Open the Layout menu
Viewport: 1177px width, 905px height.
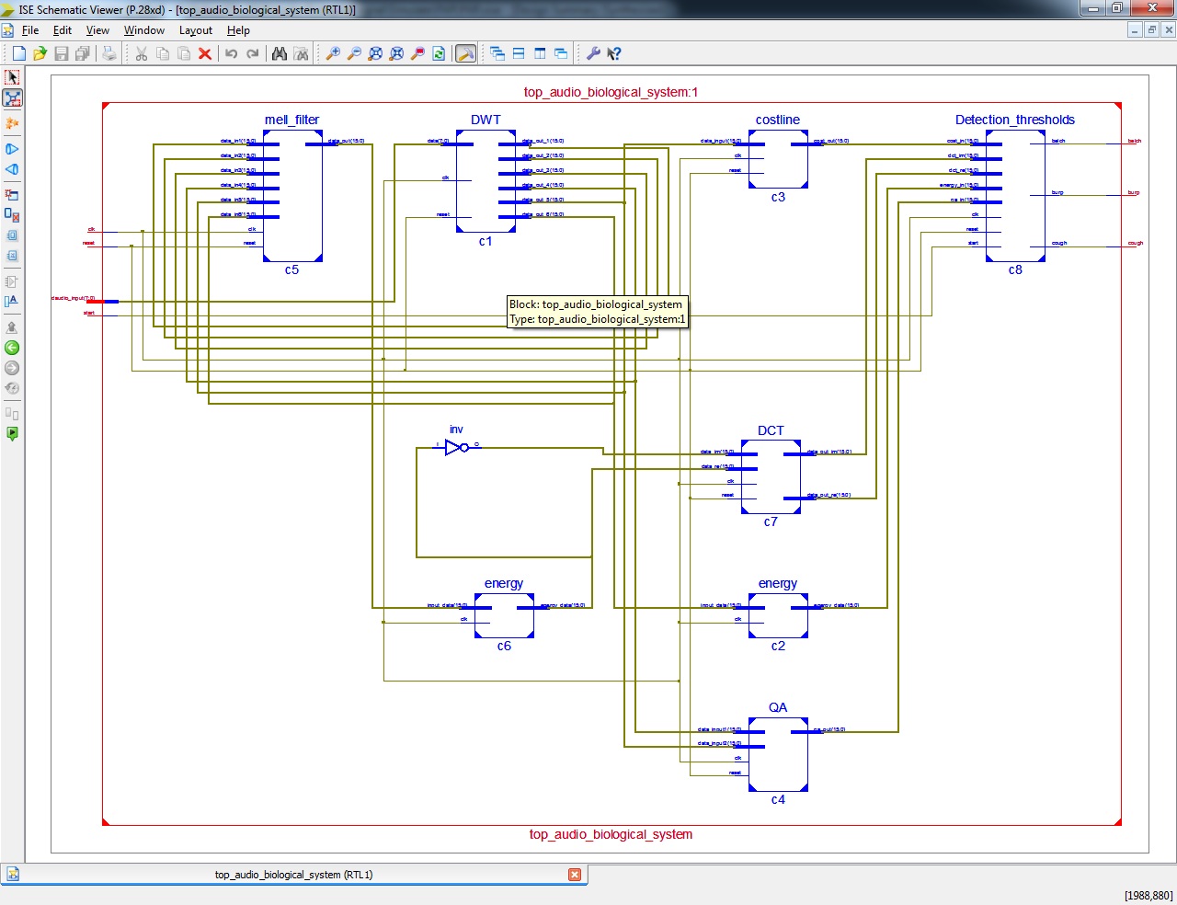[196, 30]
